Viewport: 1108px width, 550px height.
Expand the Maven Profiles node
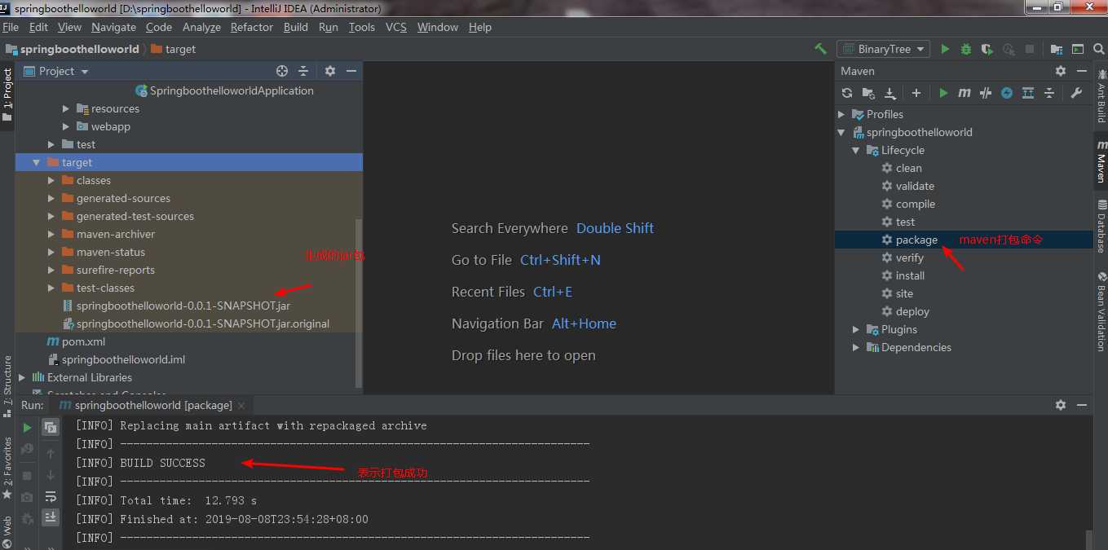point(842,114)
